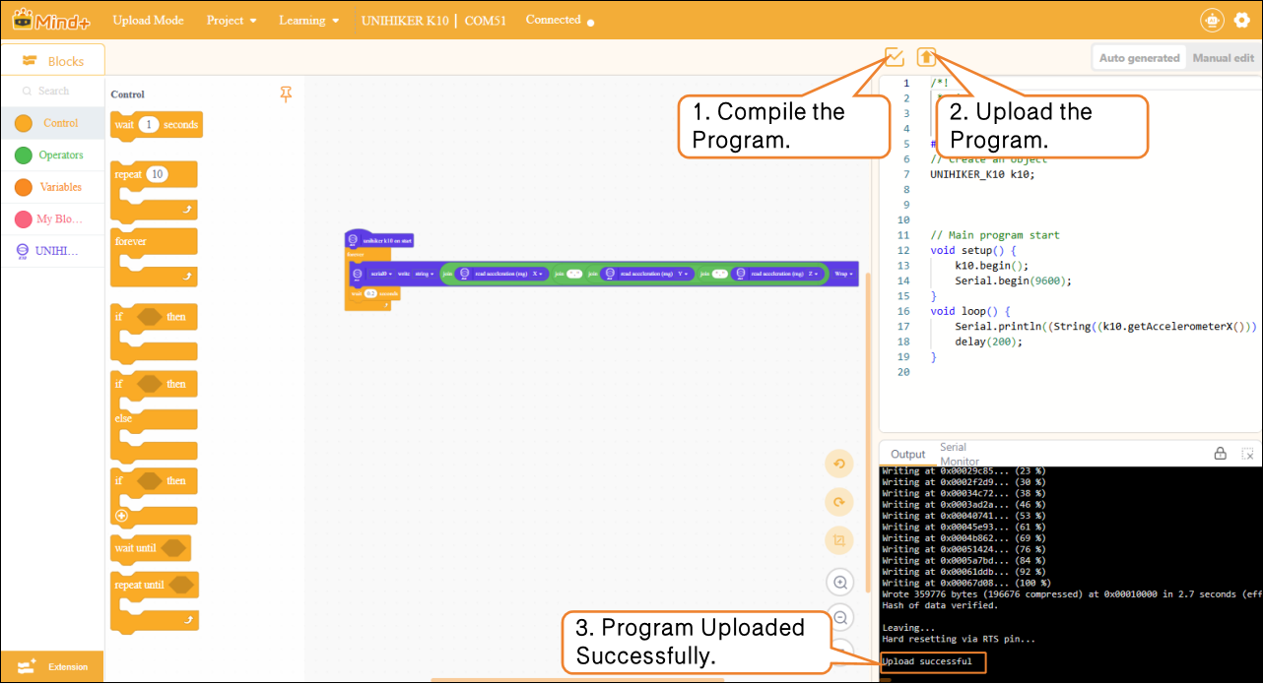Select the orange Variables category circle
This screenshot has width=1263, height=685.
tap(24, 187)
